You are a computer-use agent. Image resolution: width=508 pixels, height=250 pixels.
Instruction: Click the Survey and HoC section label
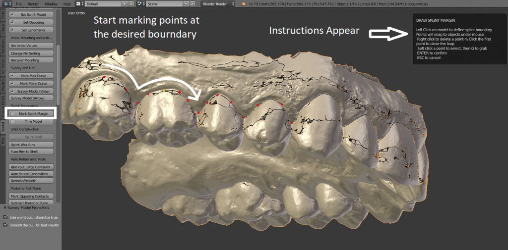(x=24, y=68)
